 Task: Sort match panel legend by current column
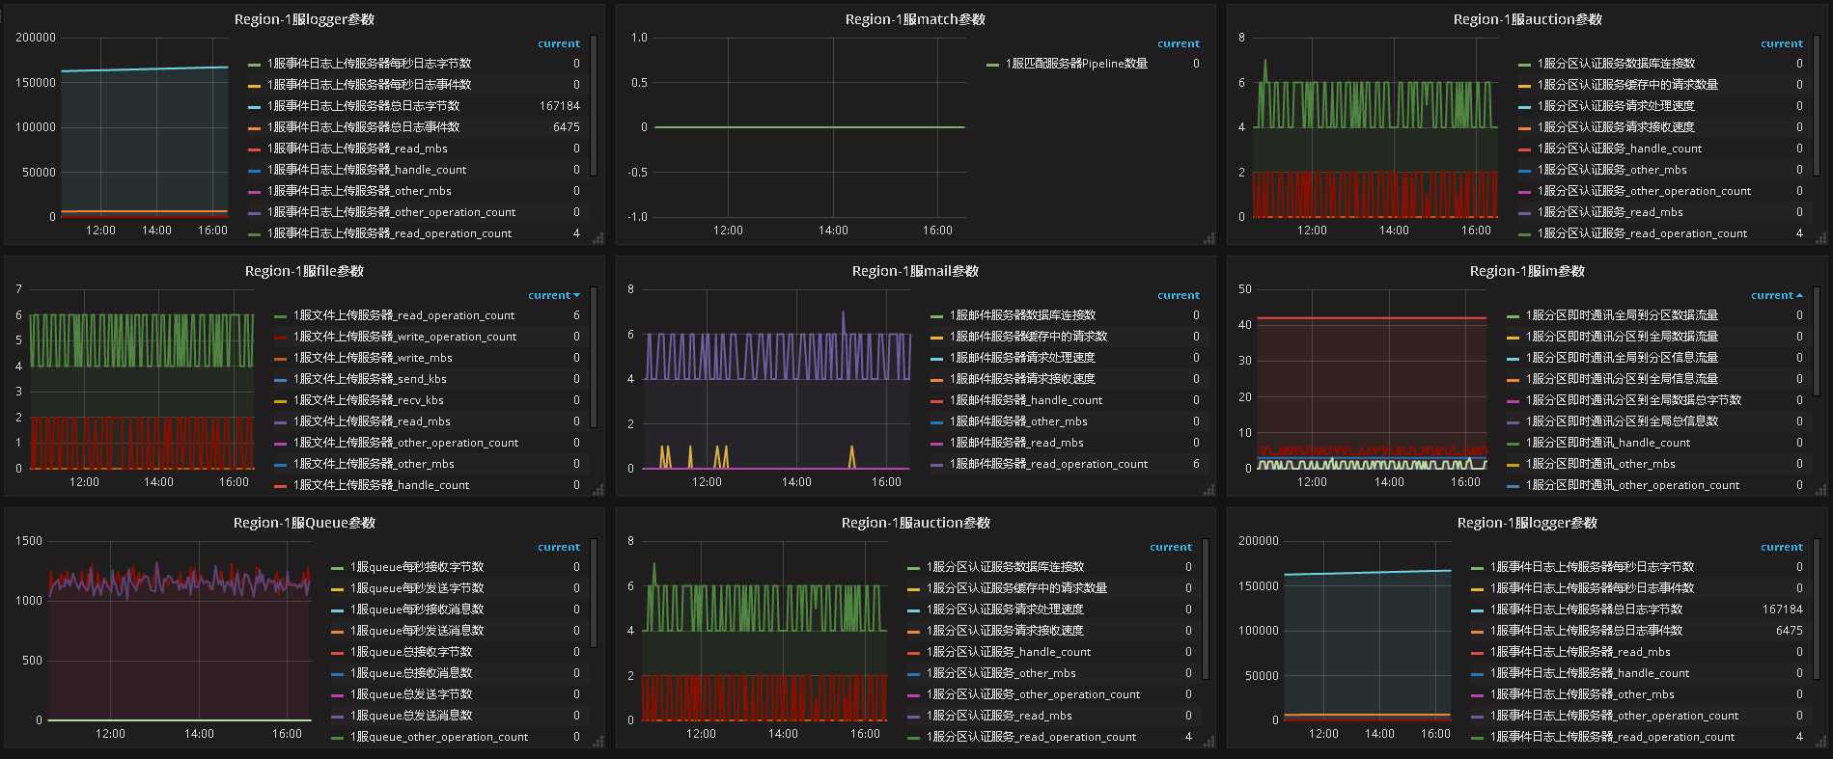click(1179, 44)
